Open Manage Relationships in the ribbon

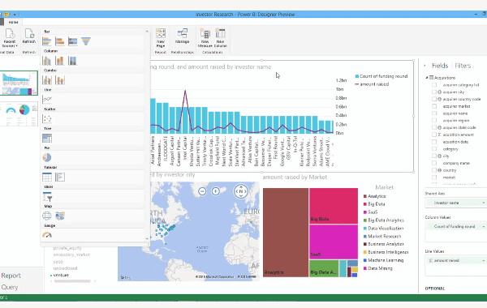click(182, 36)
